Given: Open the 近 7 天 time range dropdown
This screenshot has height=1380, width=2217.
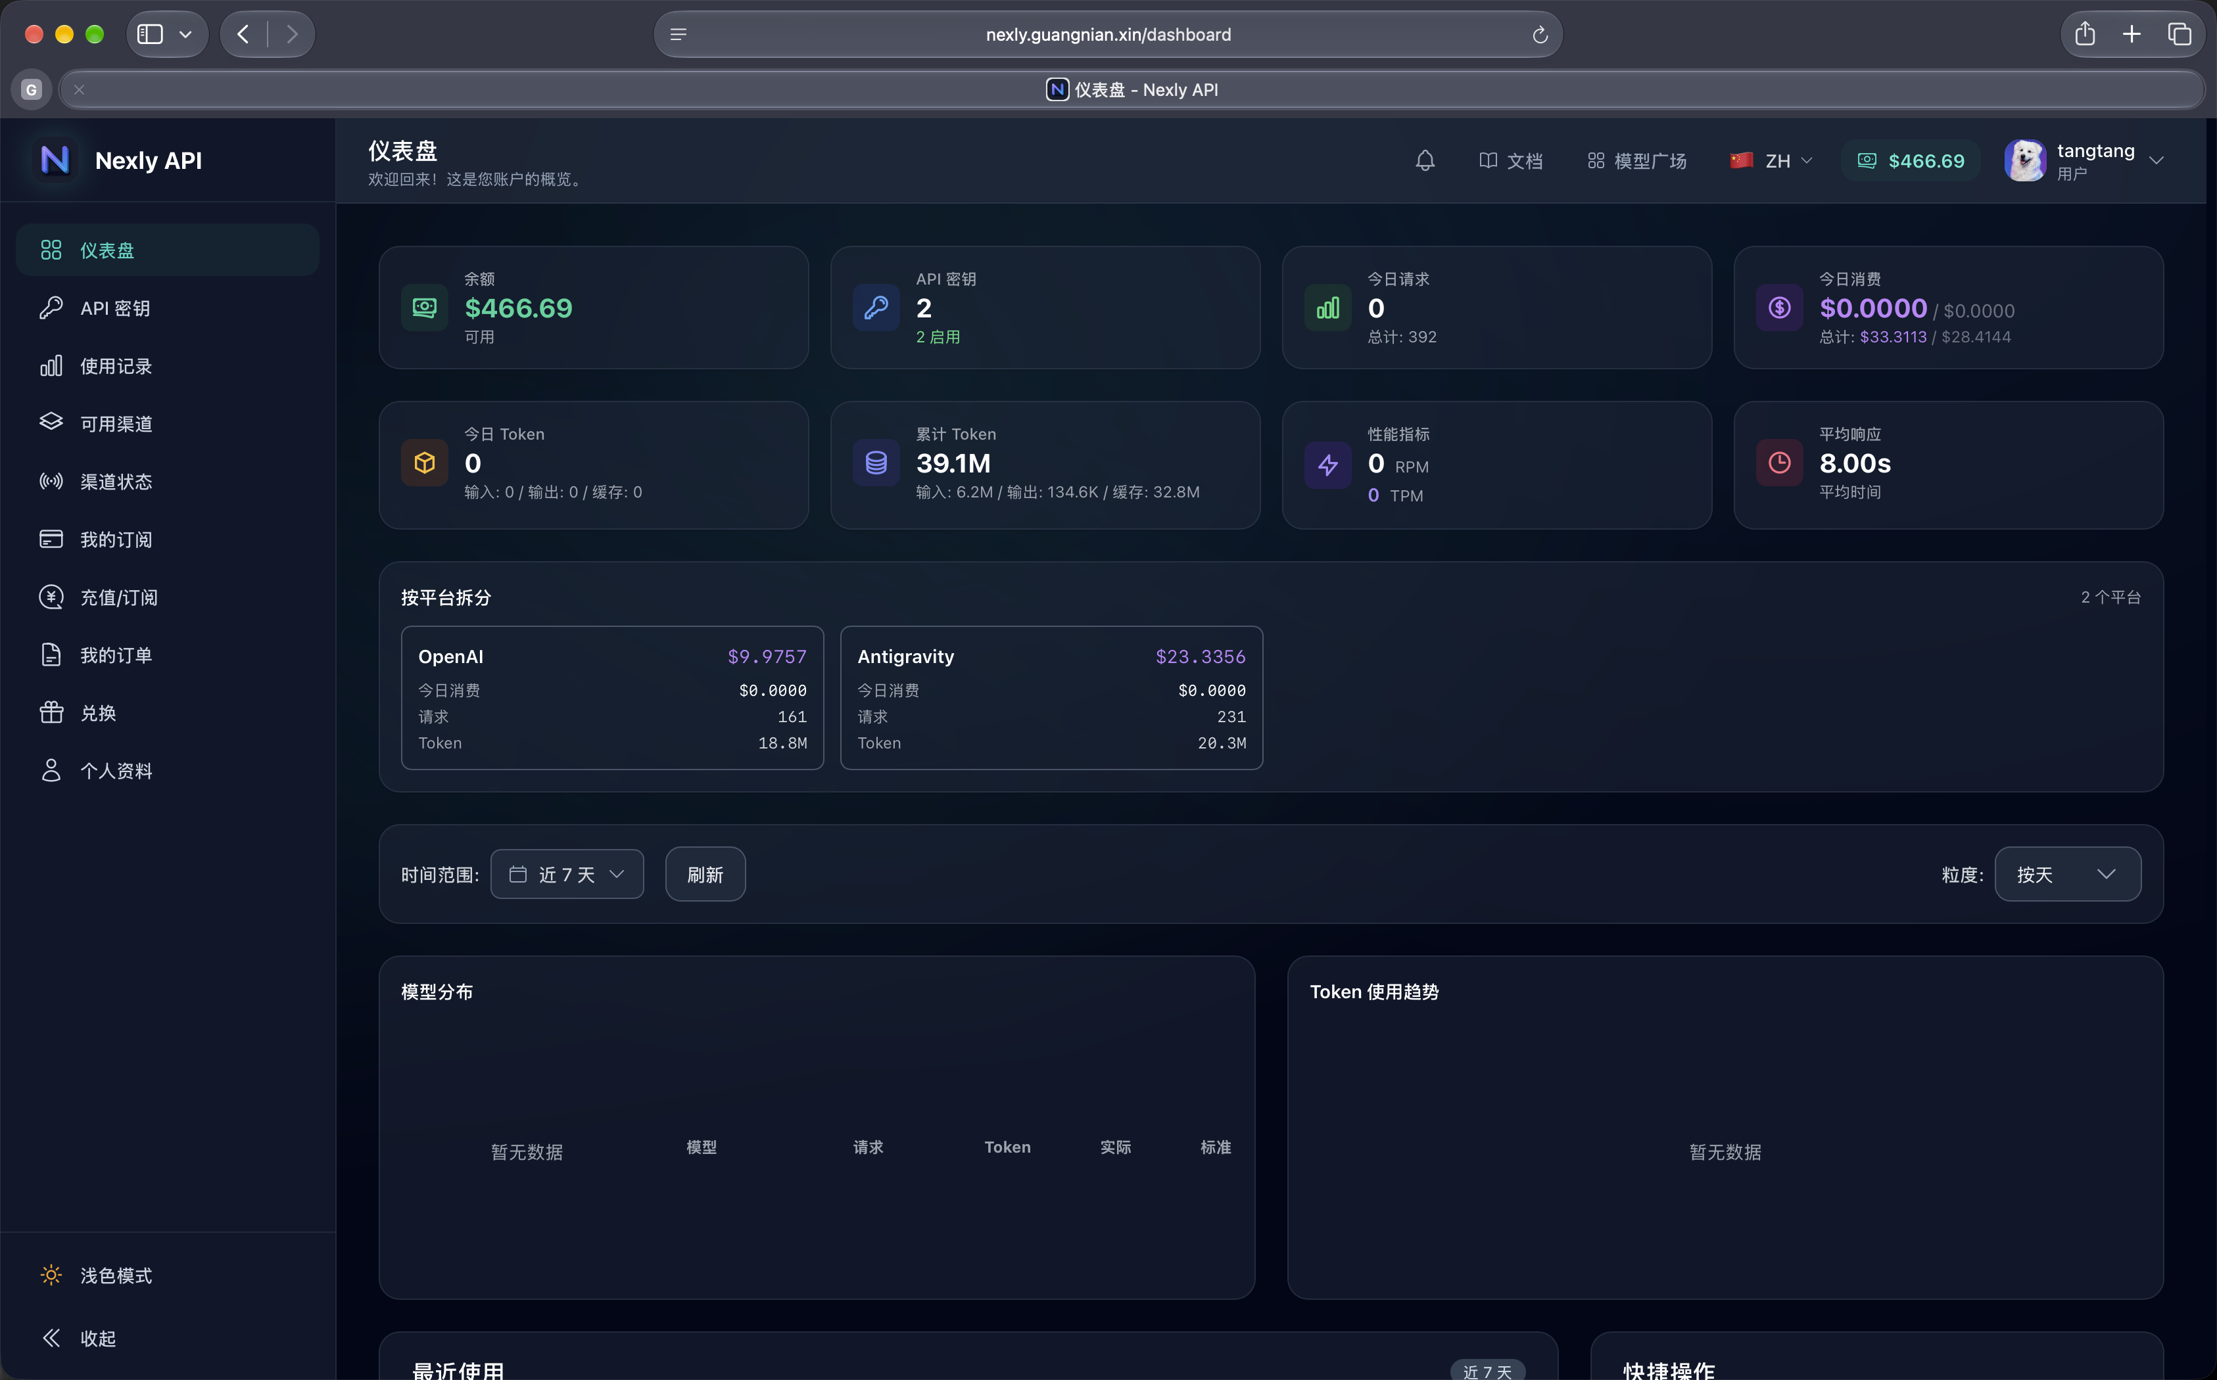Looking at the screenshot, I should (x=567, y=873).
